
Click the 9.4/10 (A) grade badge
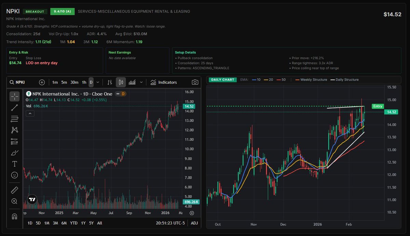click(62, 12)
